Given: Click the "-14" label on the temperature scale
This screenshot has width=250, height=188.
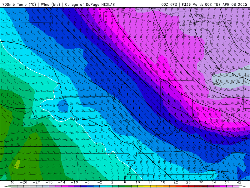Looking at the screenshot, I should [62, 182].
